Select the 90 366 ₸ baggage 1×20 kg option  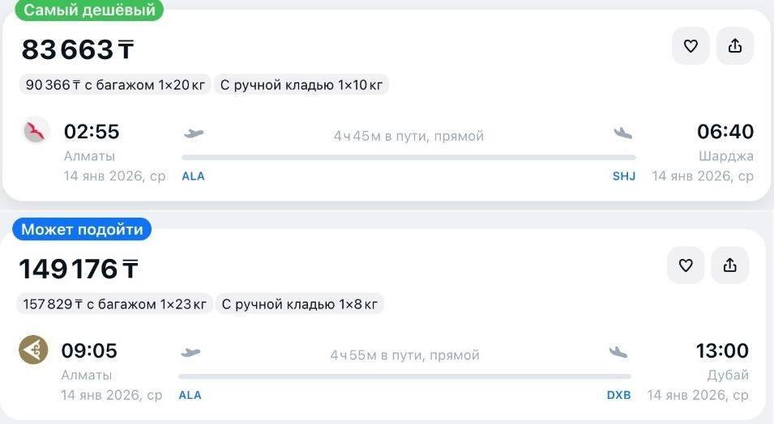coord(115,84)
